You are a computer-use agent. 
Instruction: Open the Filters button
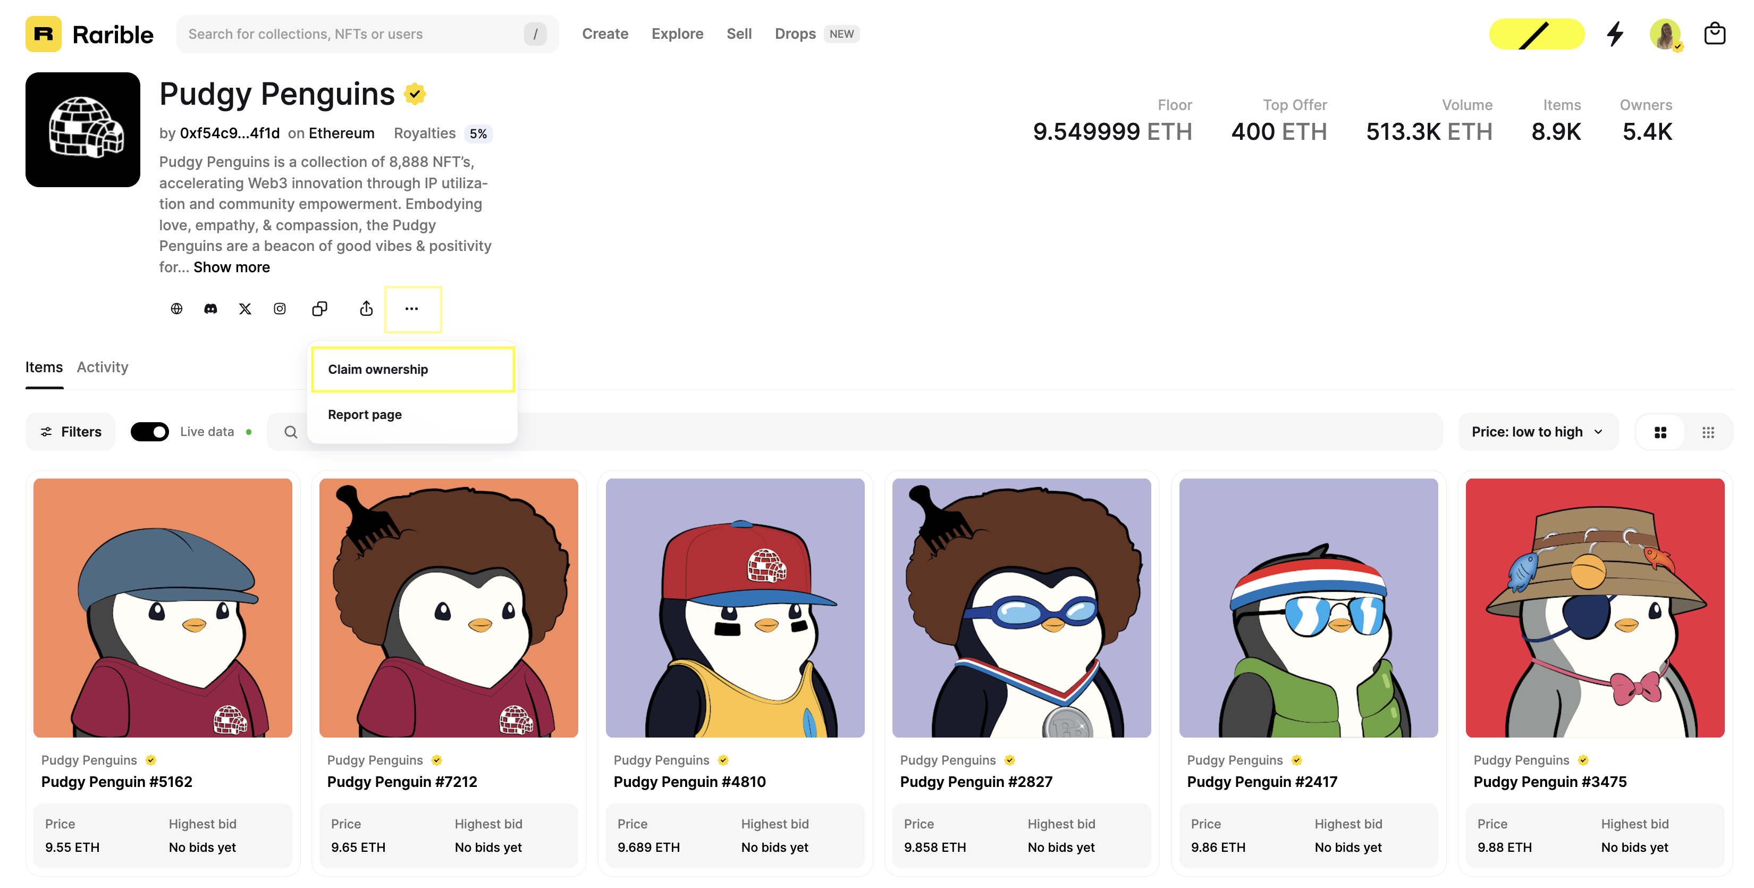pos(71,432)
